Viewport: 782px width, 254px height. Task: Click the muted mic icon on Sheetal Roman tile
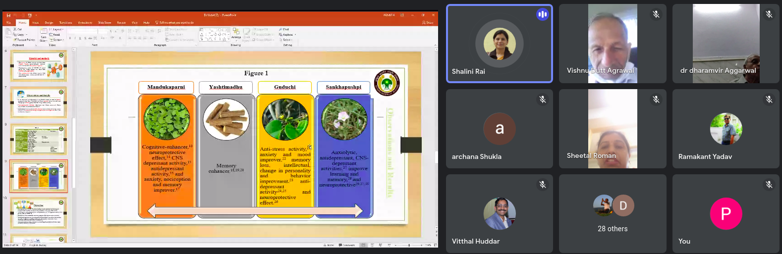[x=656, y=100]
